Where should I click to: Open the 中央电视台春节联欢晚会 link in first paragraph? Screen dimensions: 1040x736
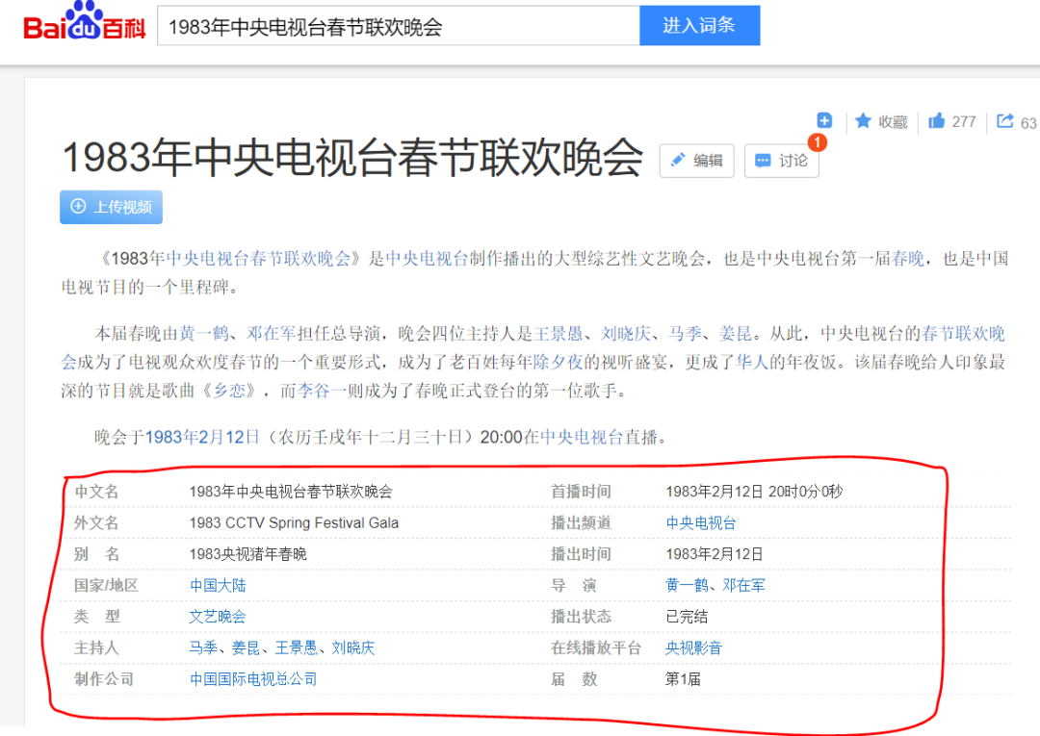[258, 259]
